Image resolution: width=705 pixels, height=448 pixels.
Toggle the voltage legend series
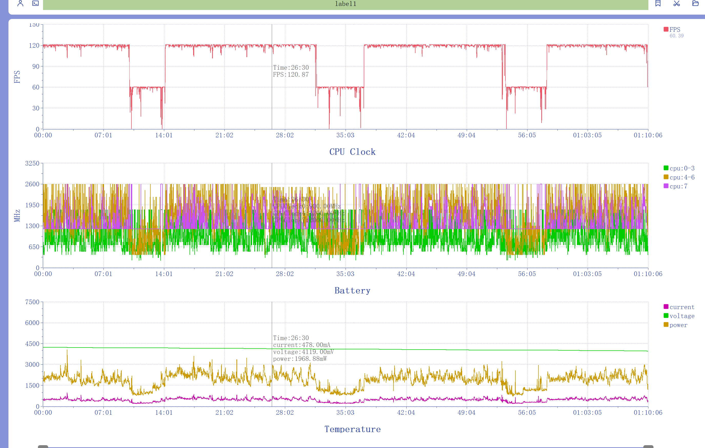tap(679, 316)
